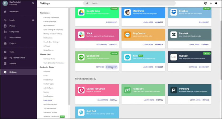This screenshot has width=222, height=119.
Task: Connect the Slack integration
Action: [x=113, y=45]
